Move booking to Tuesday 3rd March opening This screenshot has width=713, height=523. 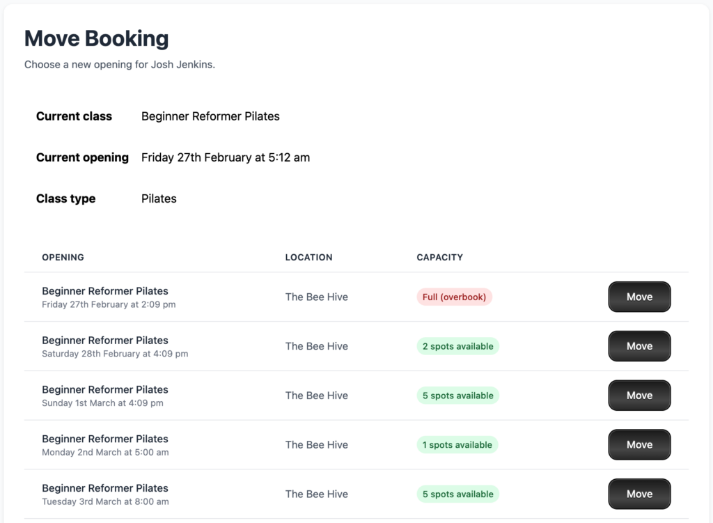click(639, 494)
